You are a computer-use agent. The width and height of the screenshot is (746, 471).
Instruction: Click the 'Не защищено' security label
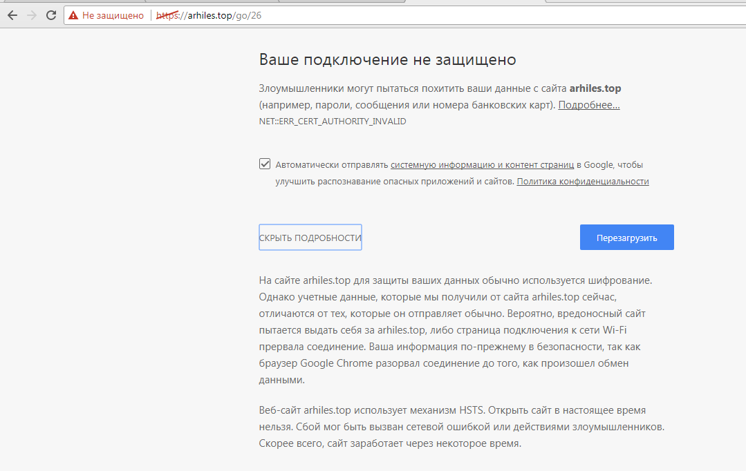click(113, 15)
